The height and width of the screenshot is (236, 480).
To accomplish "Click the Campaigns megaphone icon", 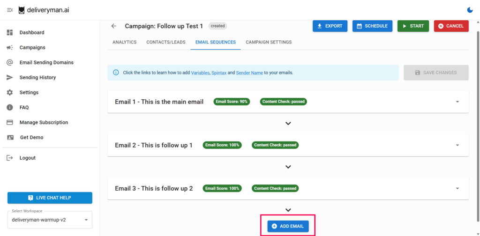I will 10,47.
